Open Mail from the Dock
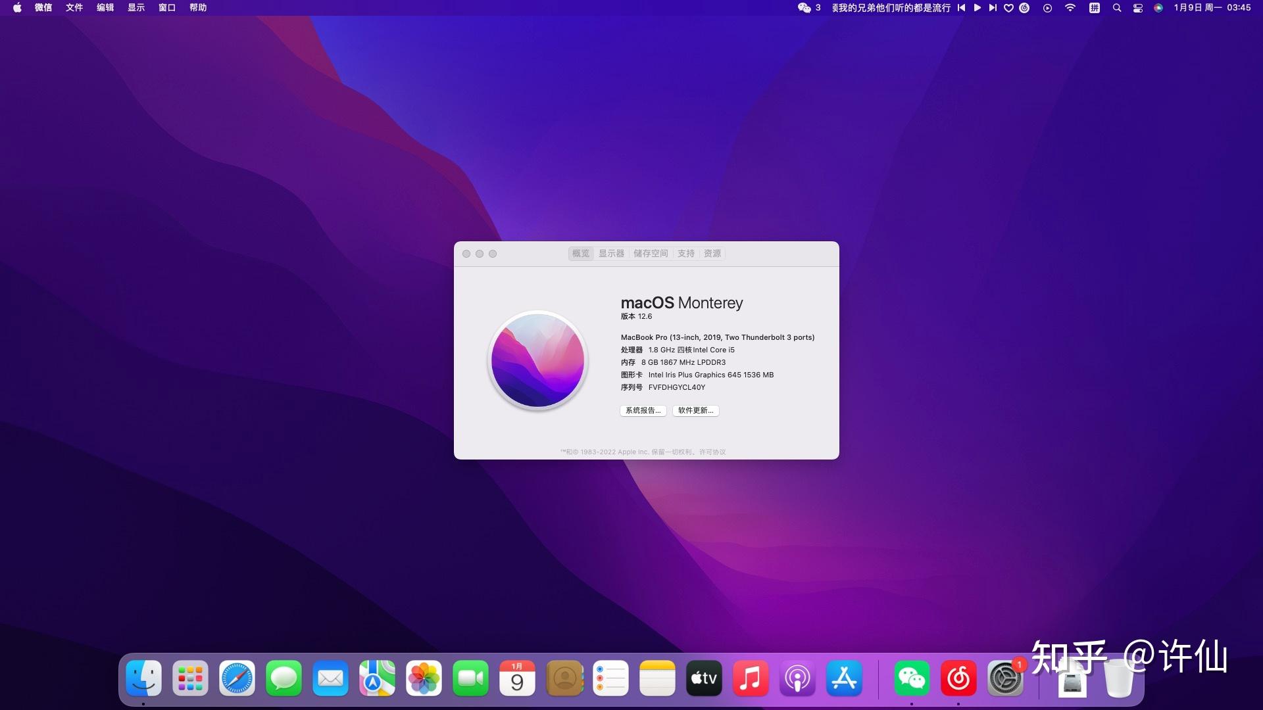Viewport: 1263px width, 710px height. coord(330,678)
